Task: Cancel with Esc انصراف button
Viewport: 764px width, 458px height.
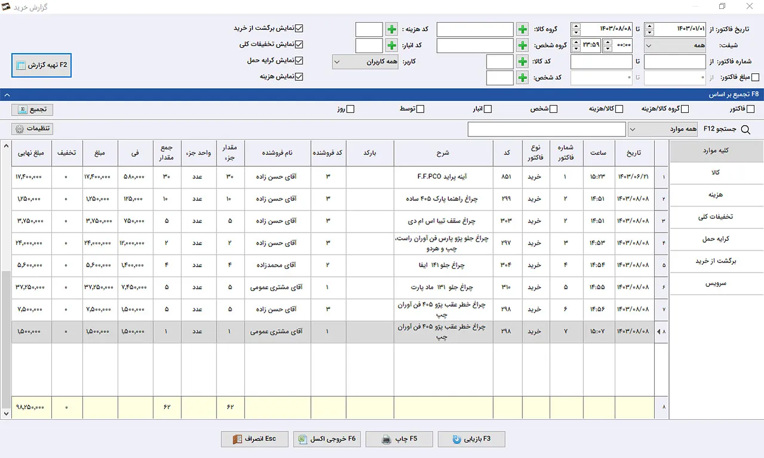Action: pos(255,439)
